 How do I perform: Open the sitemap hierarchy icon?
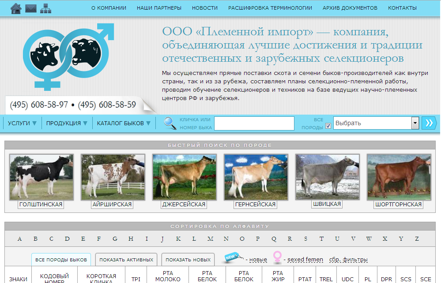click(45, 9)
